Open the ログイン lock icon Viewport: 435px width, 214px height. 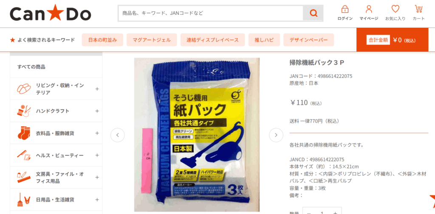pyautogui.click(x=345, y=9)
